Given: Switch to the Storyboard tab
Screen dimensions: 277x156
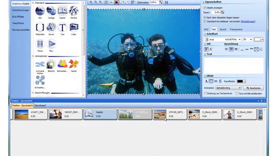Looking at the screenshot, I should [40, 105].
